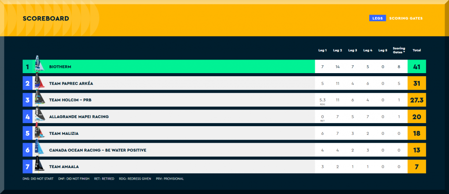Click Team Holcim's 27.3 total cell

(417, 100)
